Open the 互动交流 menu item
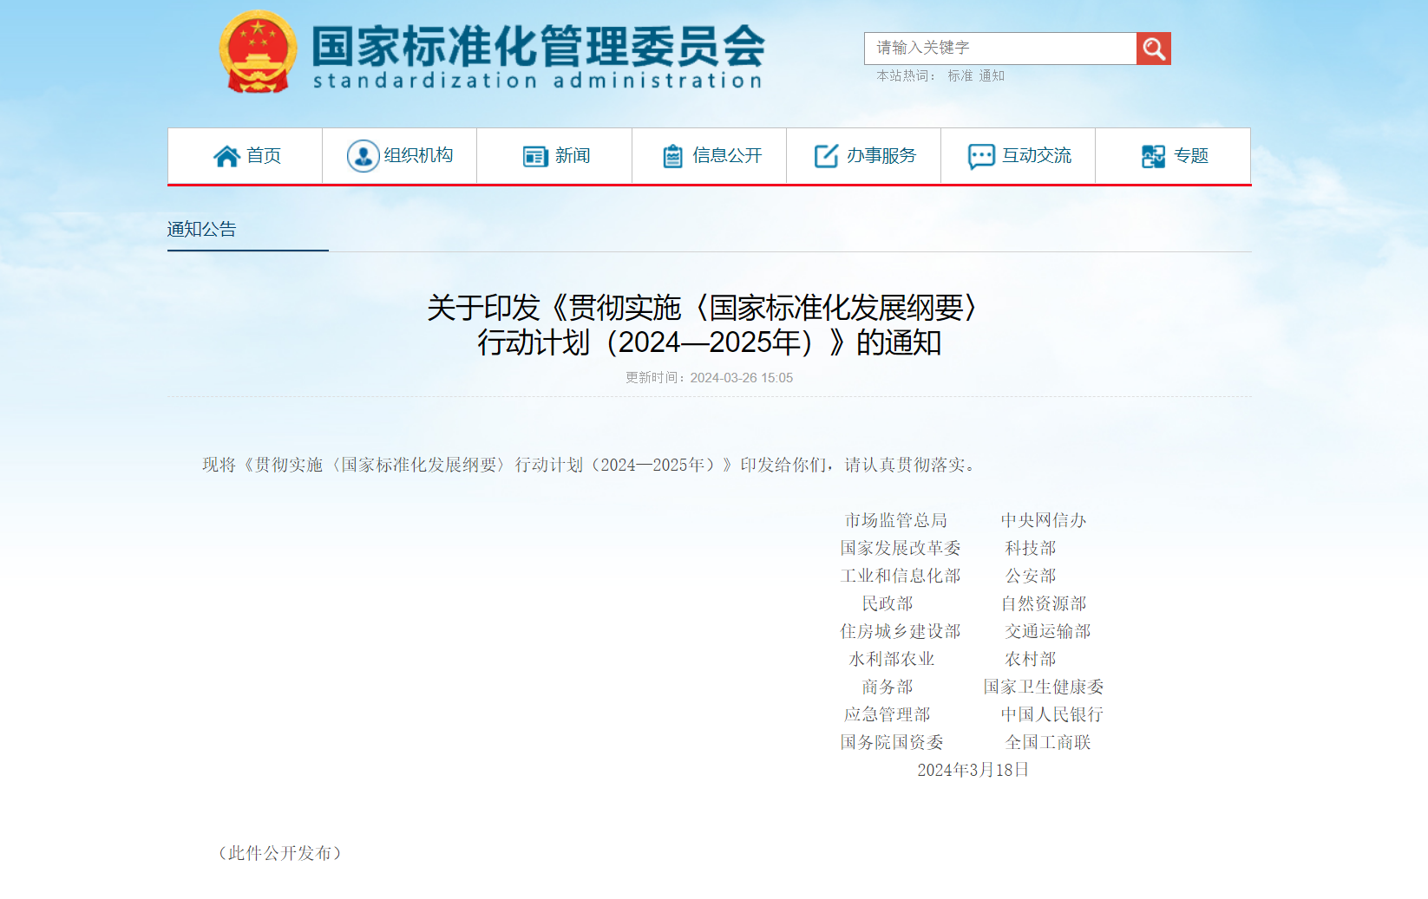Viewport: 1428px width, 899px height. 1037,156
